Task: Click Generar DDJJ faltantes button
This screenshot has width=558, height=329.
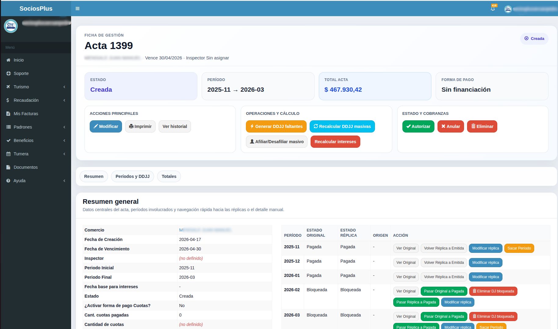Action: (276, 126)
